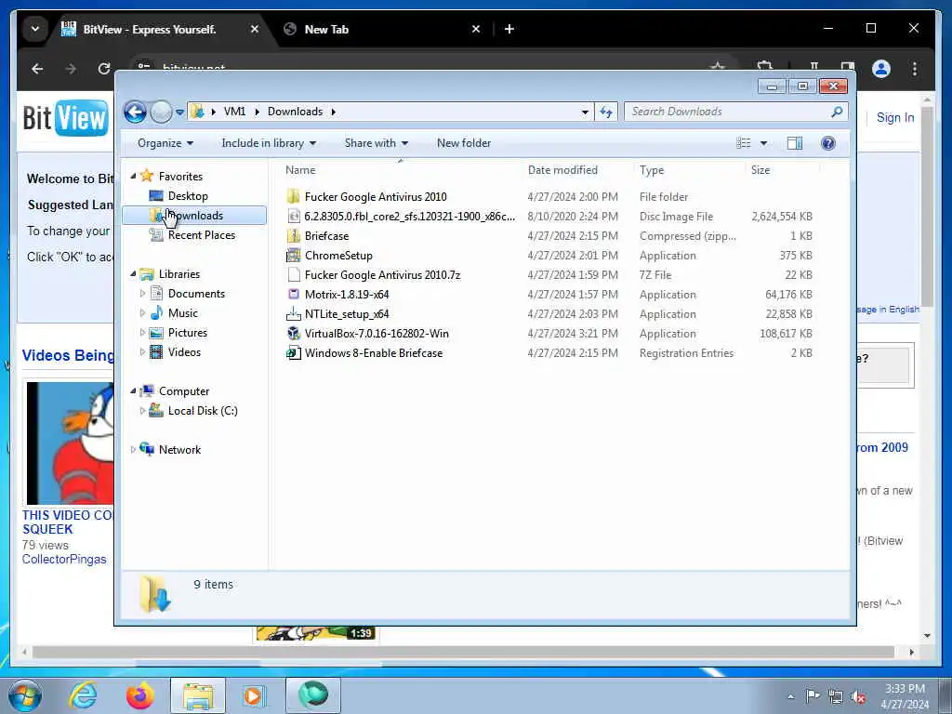Screen dimensions: 952x714
Task: Click VM1 in the address breadcrumb
Action: (x=234, y=112)
